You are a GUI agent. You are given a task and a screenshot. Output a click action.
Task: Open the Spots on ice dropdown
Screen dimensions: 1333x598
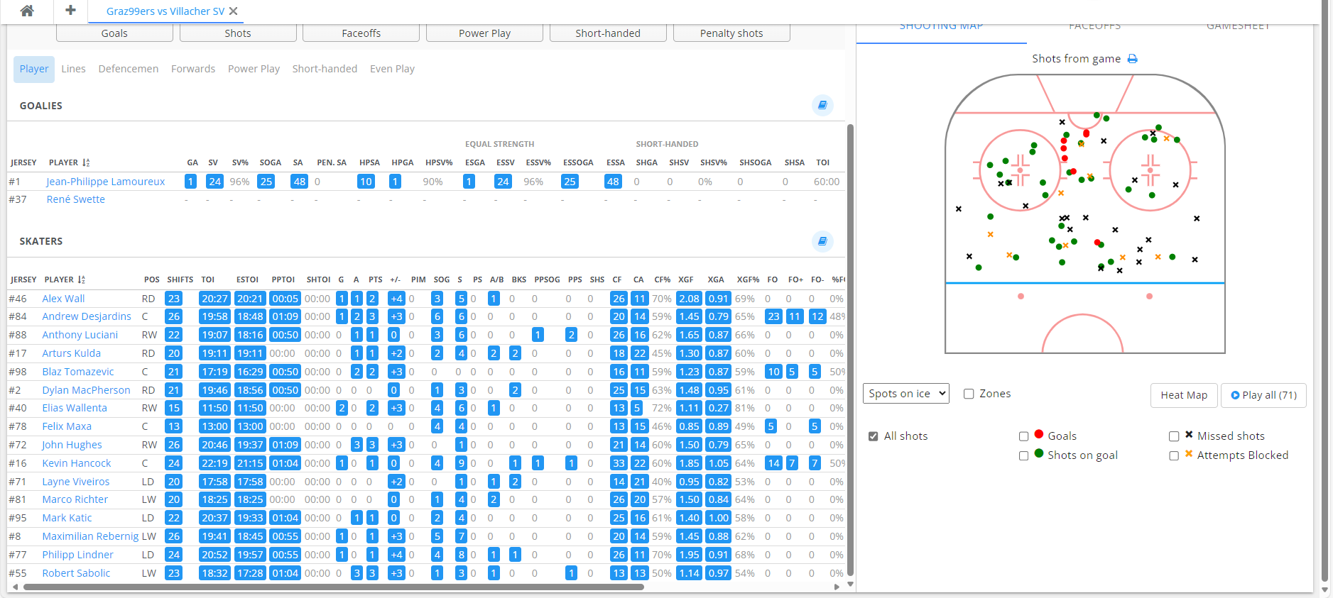coord(905,394)
